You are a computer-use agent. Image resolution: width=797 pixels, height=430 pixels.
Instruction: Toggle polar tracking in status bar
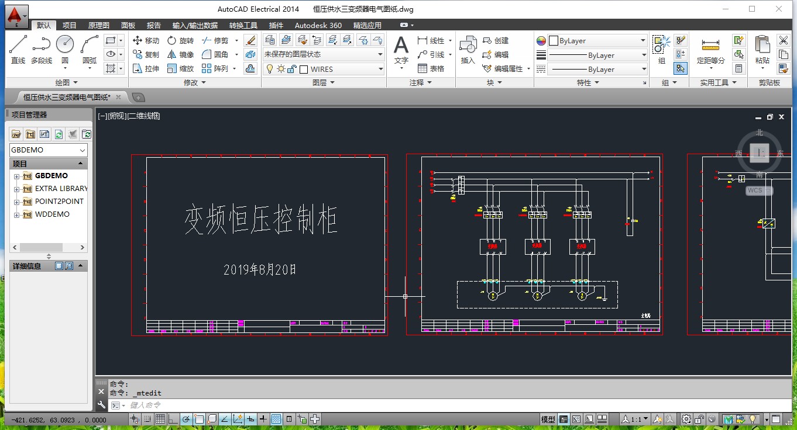click(186, 419)
